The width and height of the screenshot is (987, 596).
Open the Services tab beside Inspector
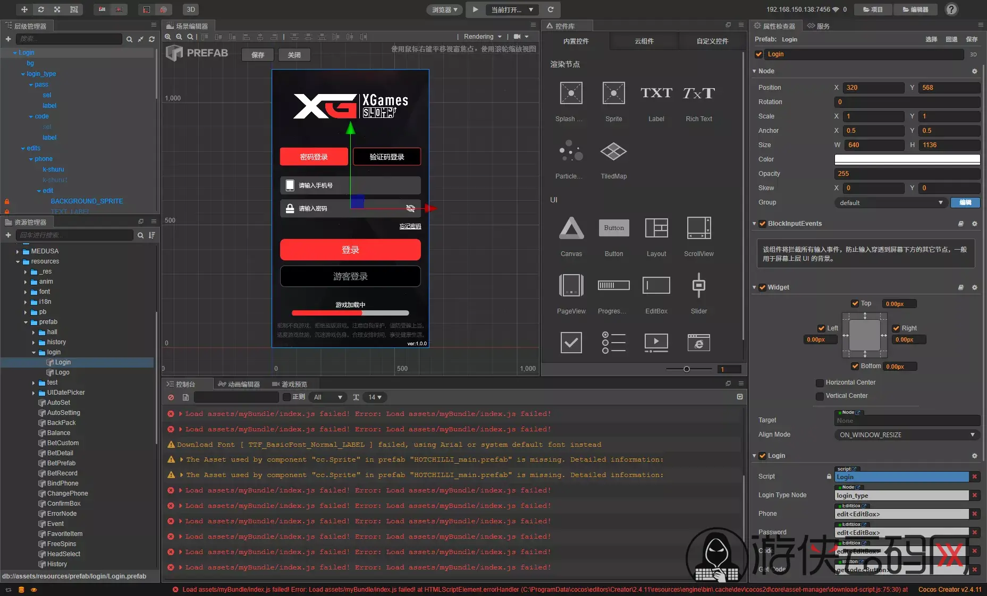[x=819, y=25]
